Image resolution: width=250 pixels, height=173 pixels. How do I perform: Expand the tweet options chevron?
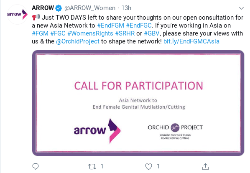tap(241, 8)
